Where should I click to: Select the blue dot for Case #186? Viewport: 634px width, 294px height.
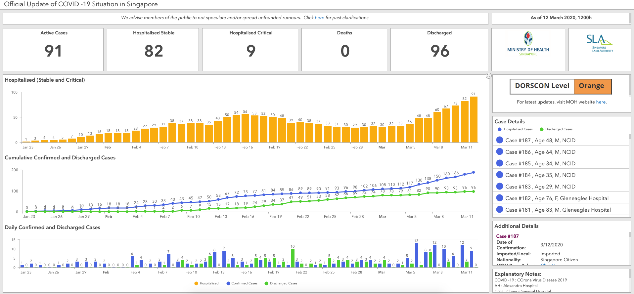point(500,151)
